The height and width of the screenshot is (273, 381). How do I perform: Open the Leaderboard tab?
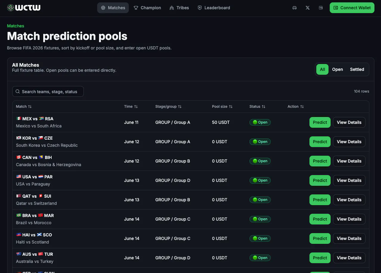(214, 8)
